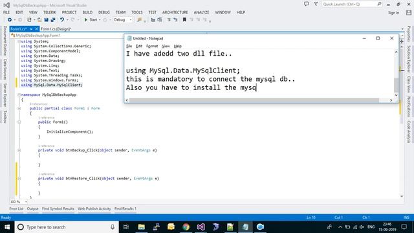This screenshot has width=414, height=233.
Task: Toggle a bookmark with the bookmark icon
Action: pyautogui.click(x=184, y=20)
